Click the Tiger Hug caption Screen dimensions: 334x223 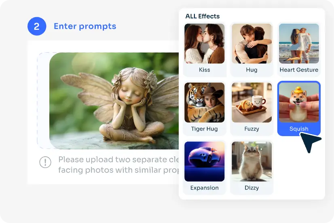click(x=204, y=129)
